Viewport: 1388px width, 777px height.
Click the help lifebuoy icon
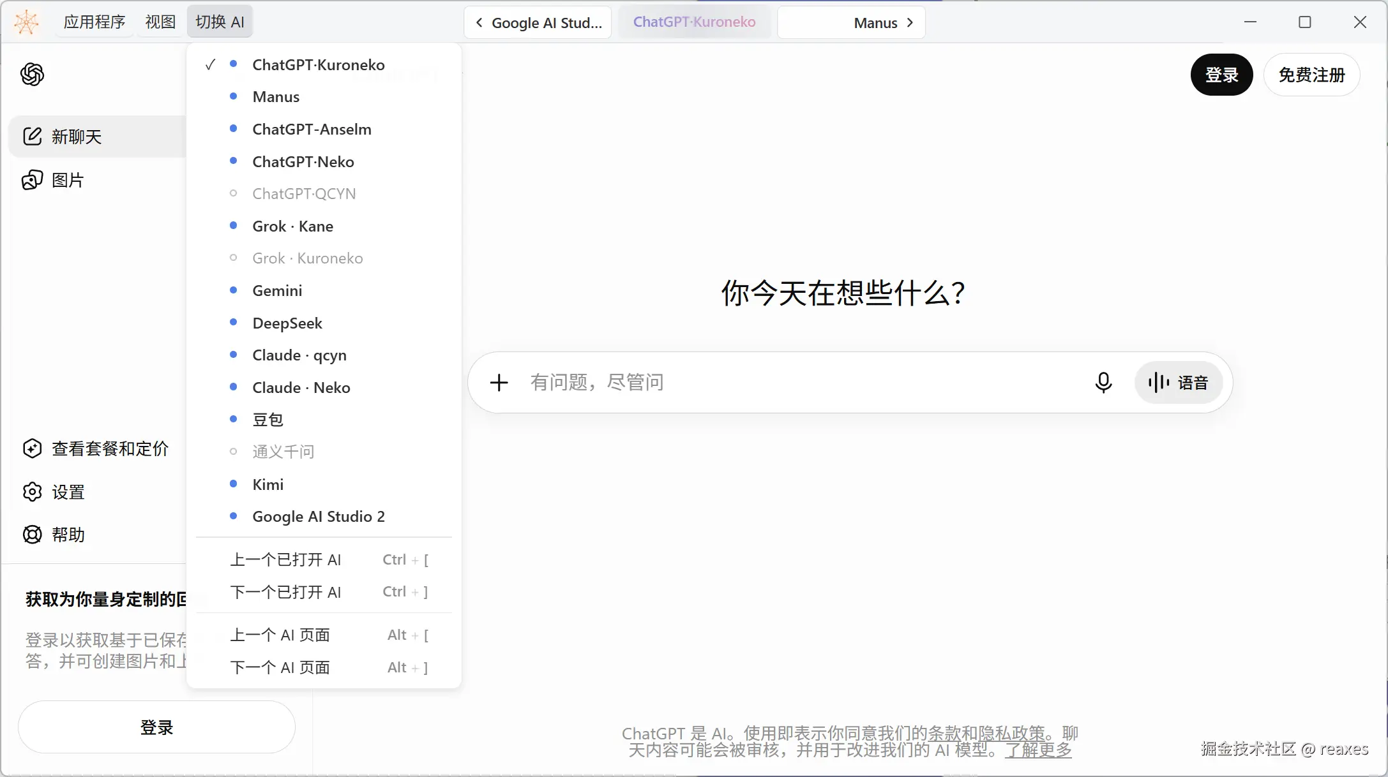pyautogui.click(x=33, y=535)
